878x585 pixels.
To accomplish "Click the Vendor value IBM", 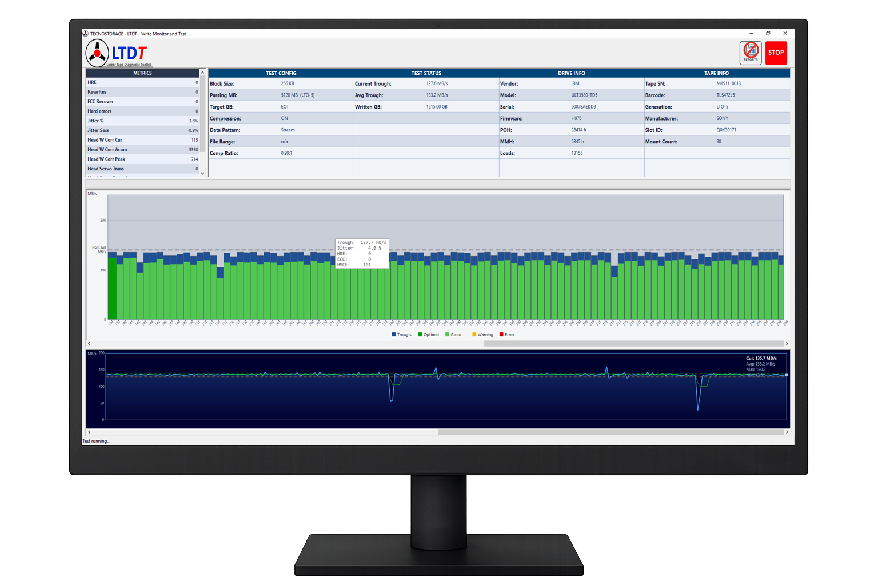I will click(x=575, y=83).
